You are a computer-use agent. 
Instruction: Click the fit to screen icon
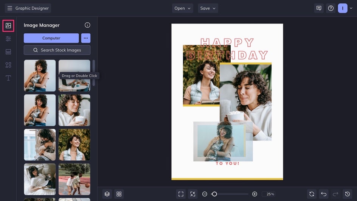pos(181,194)
